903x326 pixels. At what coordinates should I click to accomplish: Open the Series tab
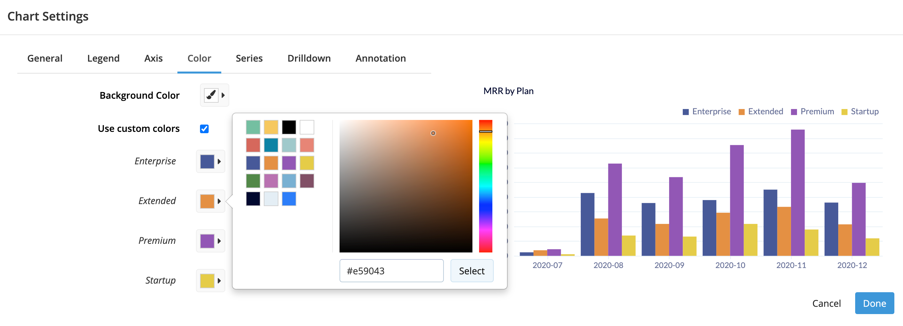[x=249, y=58]
